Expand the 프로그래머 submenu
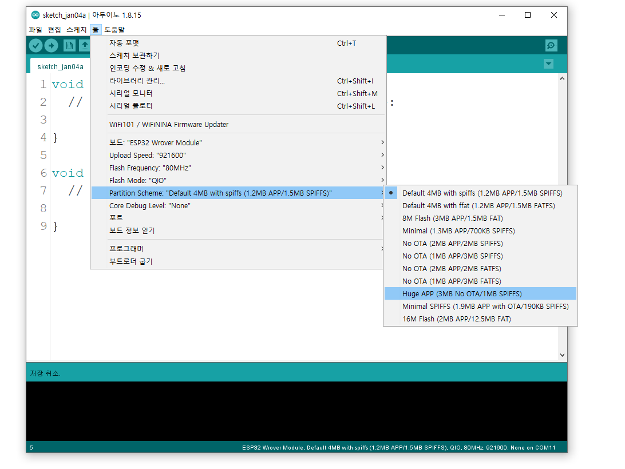Image resolution: width=625 pixels, height=469 pixels. click(x=238, y=249)
